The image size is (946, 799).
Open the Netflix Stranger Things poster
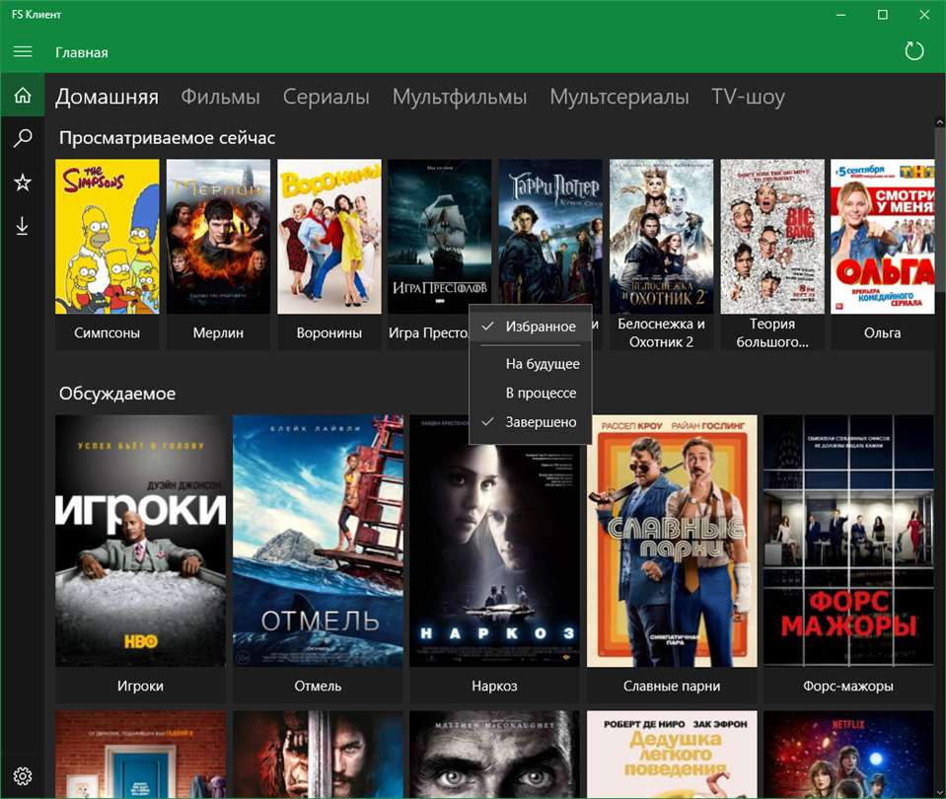point(849,755)
